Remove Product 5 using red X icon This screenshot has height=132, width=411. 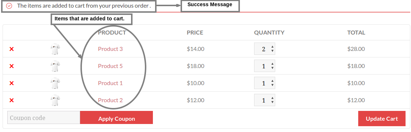coord(12,66)
